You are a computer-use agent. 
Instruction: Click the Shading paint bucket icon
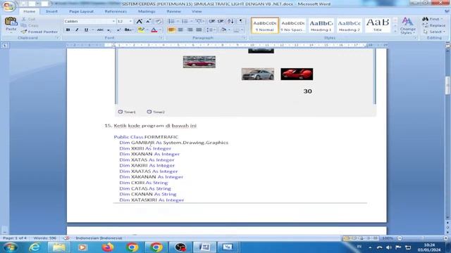tap(223, 30)
